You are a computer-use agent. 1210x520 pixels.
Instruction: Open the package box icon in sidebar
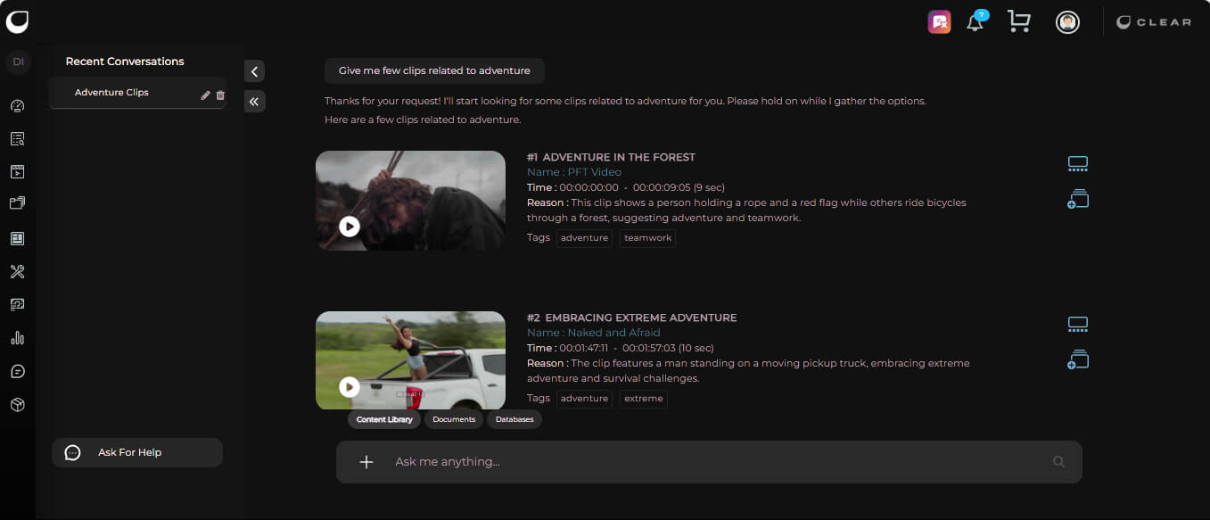coord(17,404)
